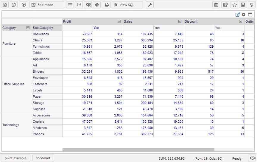Open the Python script icon
257x162 pixels.
pyautogui.click(x=97, y=5)
